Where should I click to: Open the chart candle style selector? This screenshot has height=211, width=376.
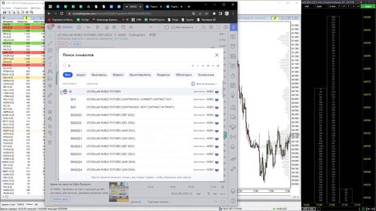click(98, 28)
